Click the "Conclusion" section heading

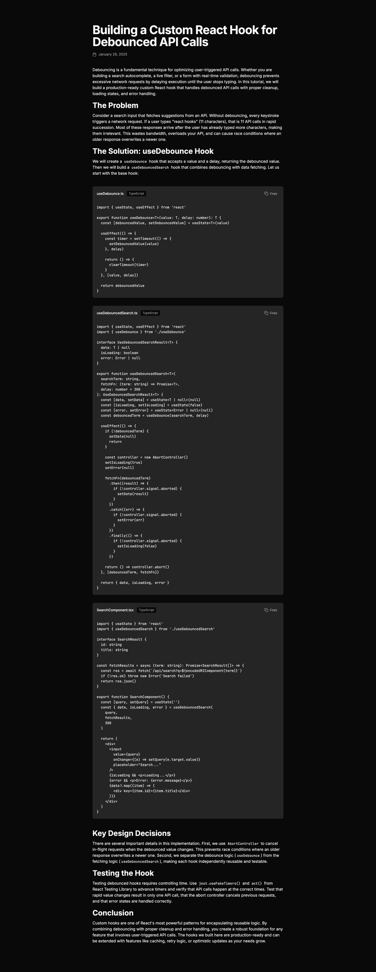(113, 913)
